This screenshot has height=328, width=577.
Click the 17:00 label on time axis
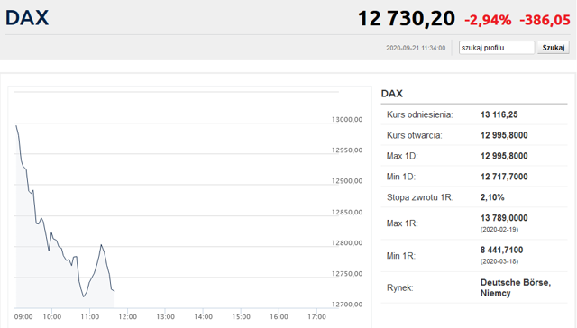[x=316, y=316]
